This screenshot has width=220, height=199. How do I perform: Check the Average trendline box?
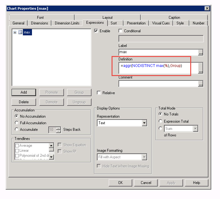(17, 145)
